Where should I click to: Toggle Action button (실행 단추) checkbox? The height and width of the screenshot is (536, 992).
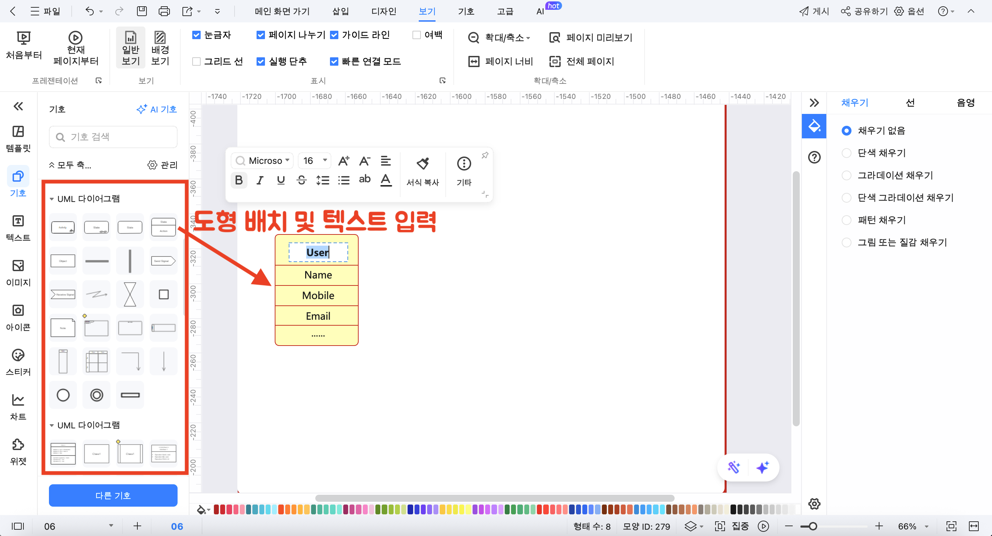click(261, 61)
